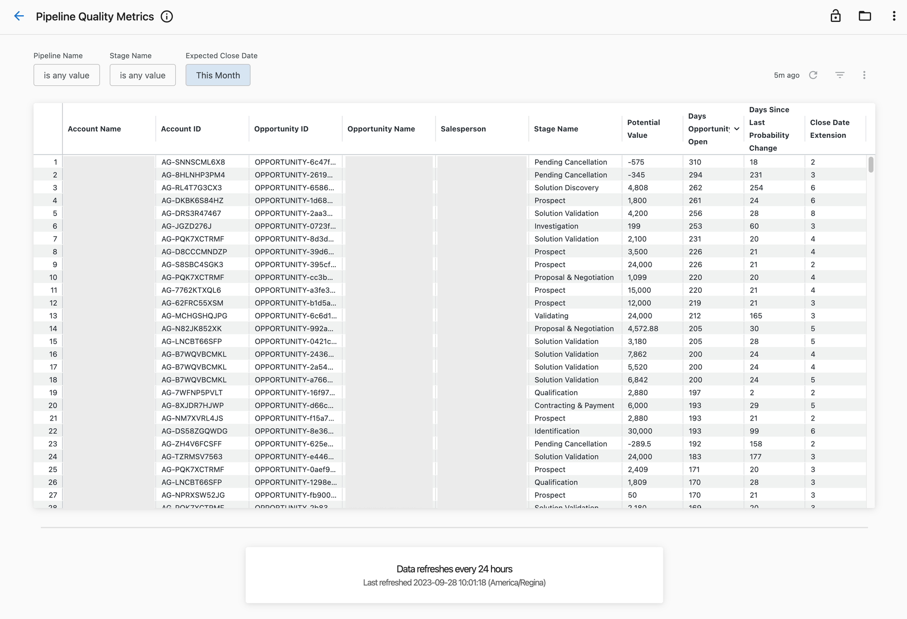
Task: Open info icon beside Pipeline Quality Metrics
Action: pos(167,17)
